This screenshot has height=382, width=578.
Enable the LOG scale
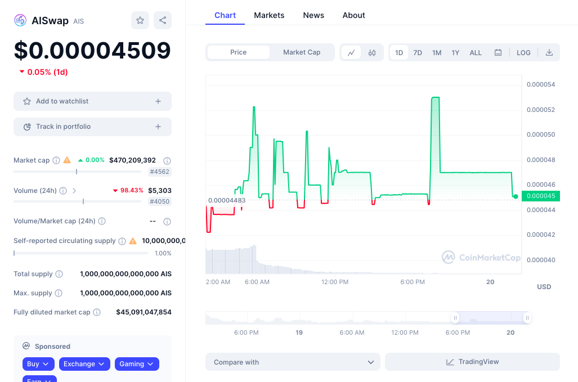(523, 52)
